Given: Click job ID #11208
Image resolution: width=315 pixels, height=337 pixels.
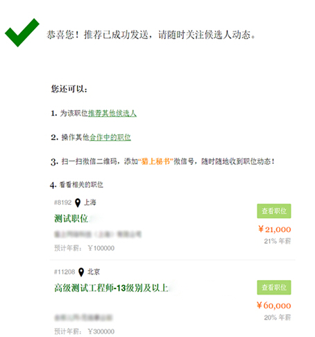Looking at the screenshot, I should [x=65, y=272].
